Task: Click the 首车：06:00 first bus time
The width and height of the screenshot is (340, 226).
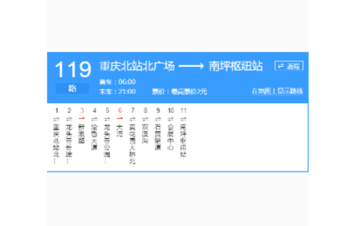Action: (118, 82)
